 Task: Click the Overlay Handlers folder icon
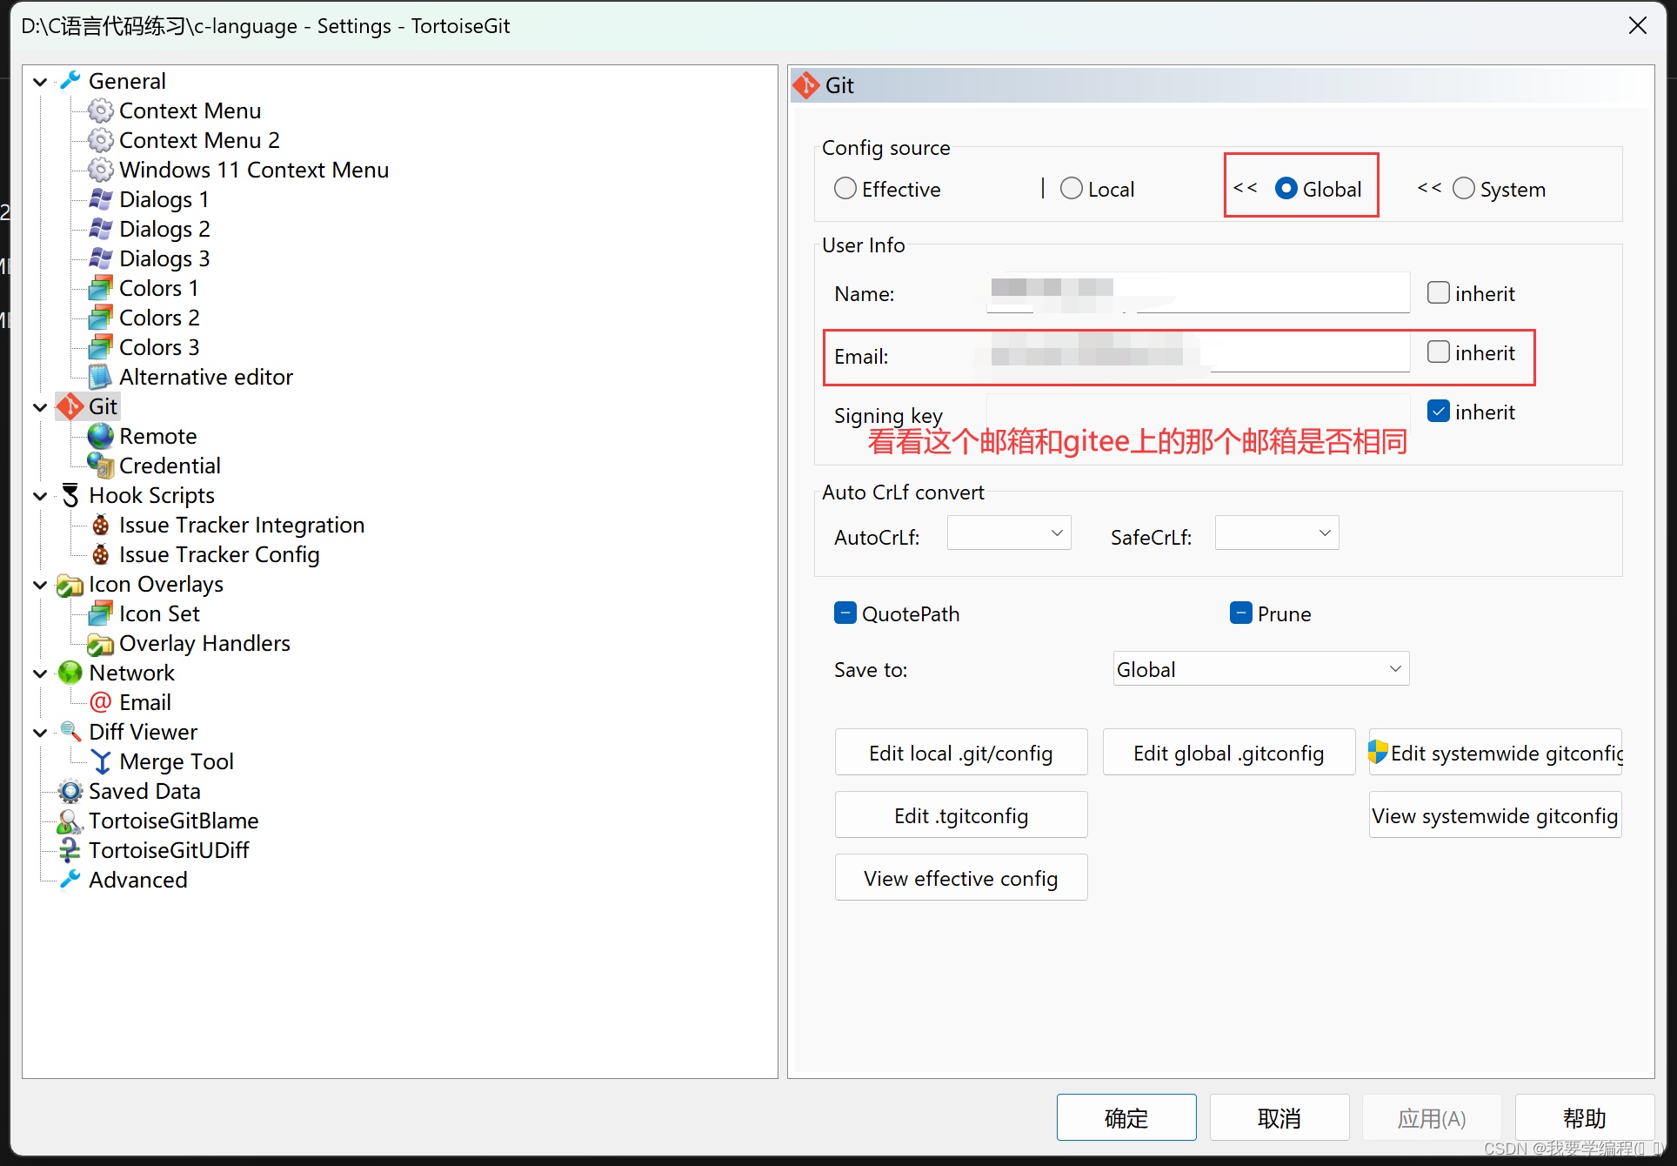[x=101, y=643]
